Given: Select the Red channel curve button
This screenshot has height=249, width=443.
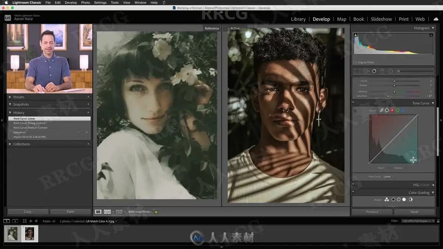Looking at the screenshot, I should tap(392, 110).
